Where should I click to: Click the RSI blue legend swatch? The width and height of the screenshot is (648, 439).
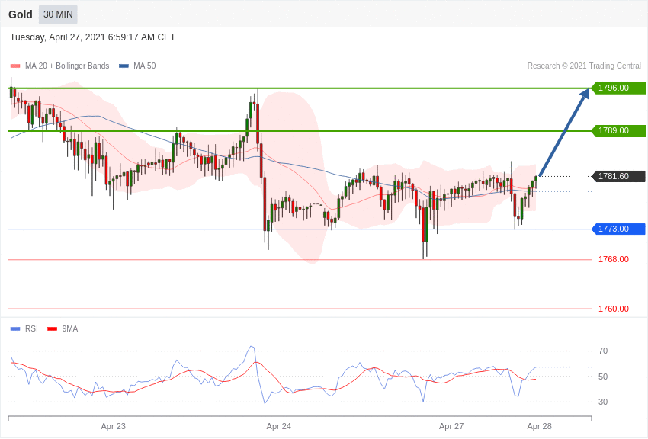(15, 329)
